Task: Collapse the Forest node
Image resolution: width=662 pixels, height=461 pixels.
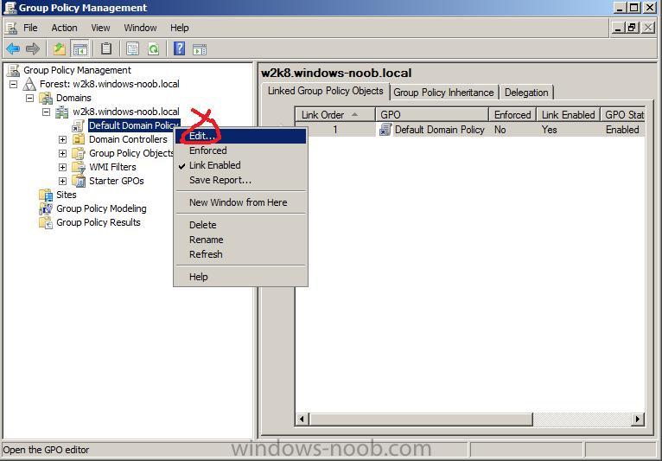Action: [x=14, y=84]
